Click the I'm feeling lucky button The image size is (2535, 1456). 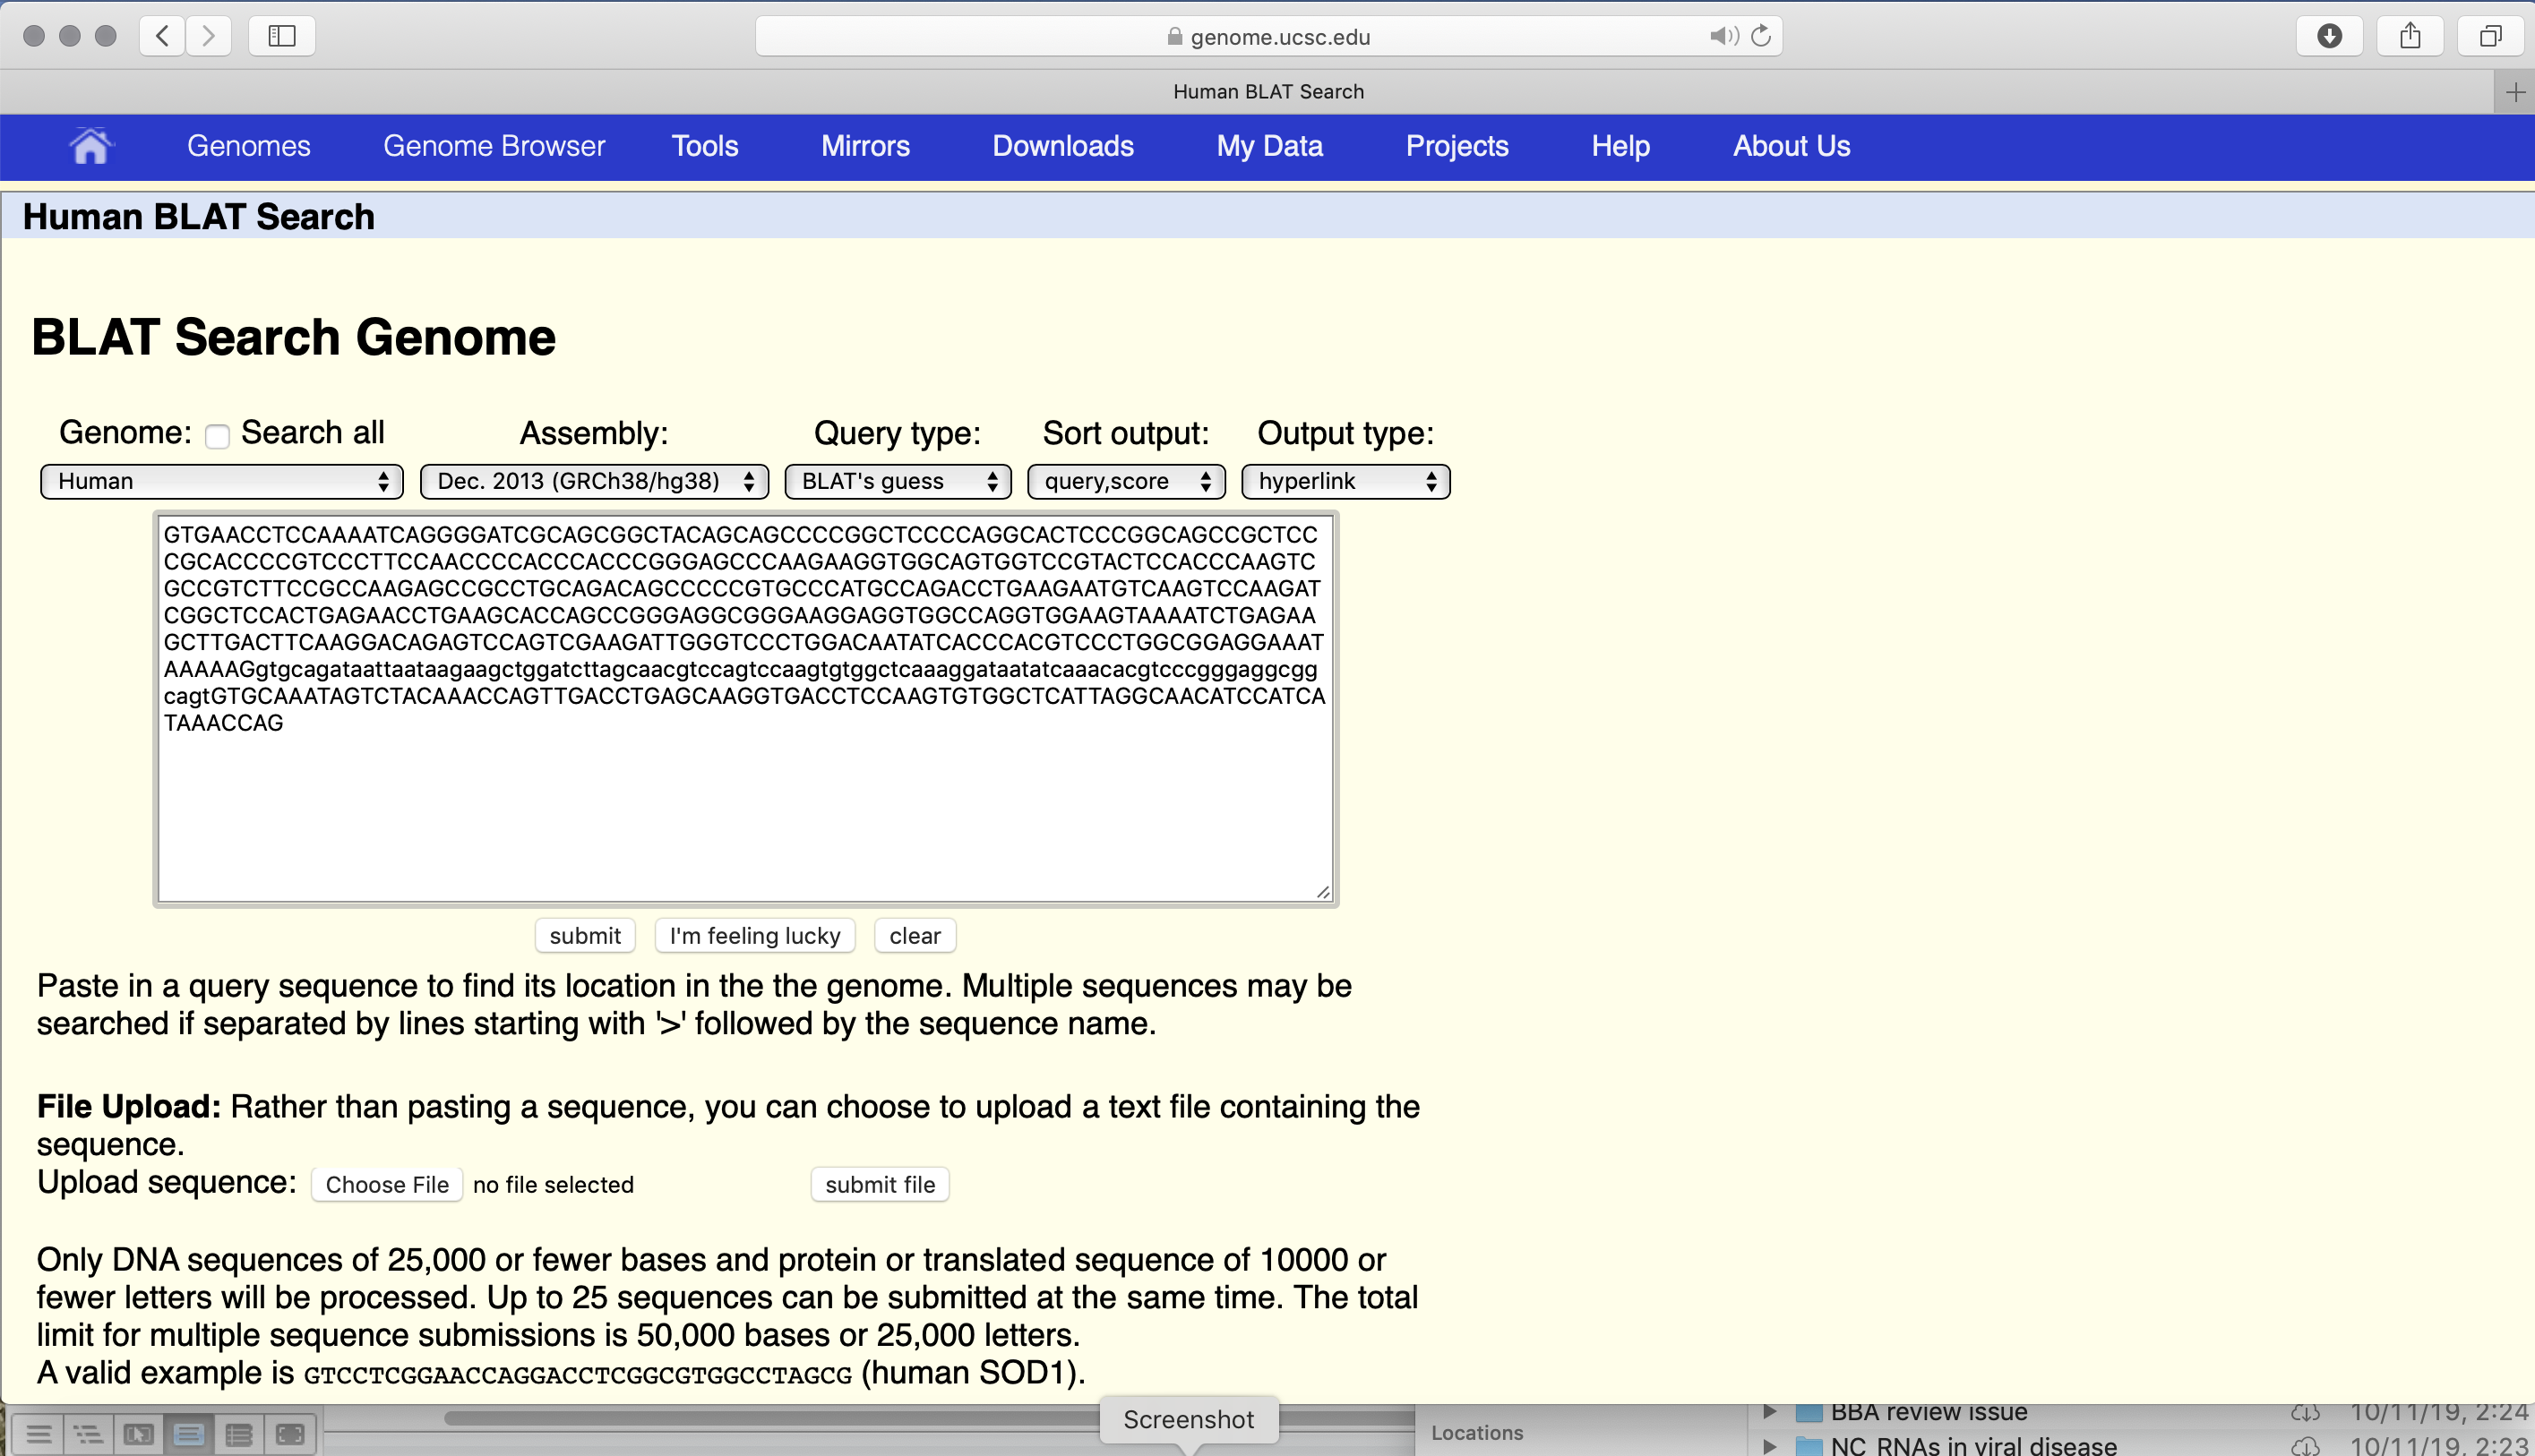tap(754, 935)
